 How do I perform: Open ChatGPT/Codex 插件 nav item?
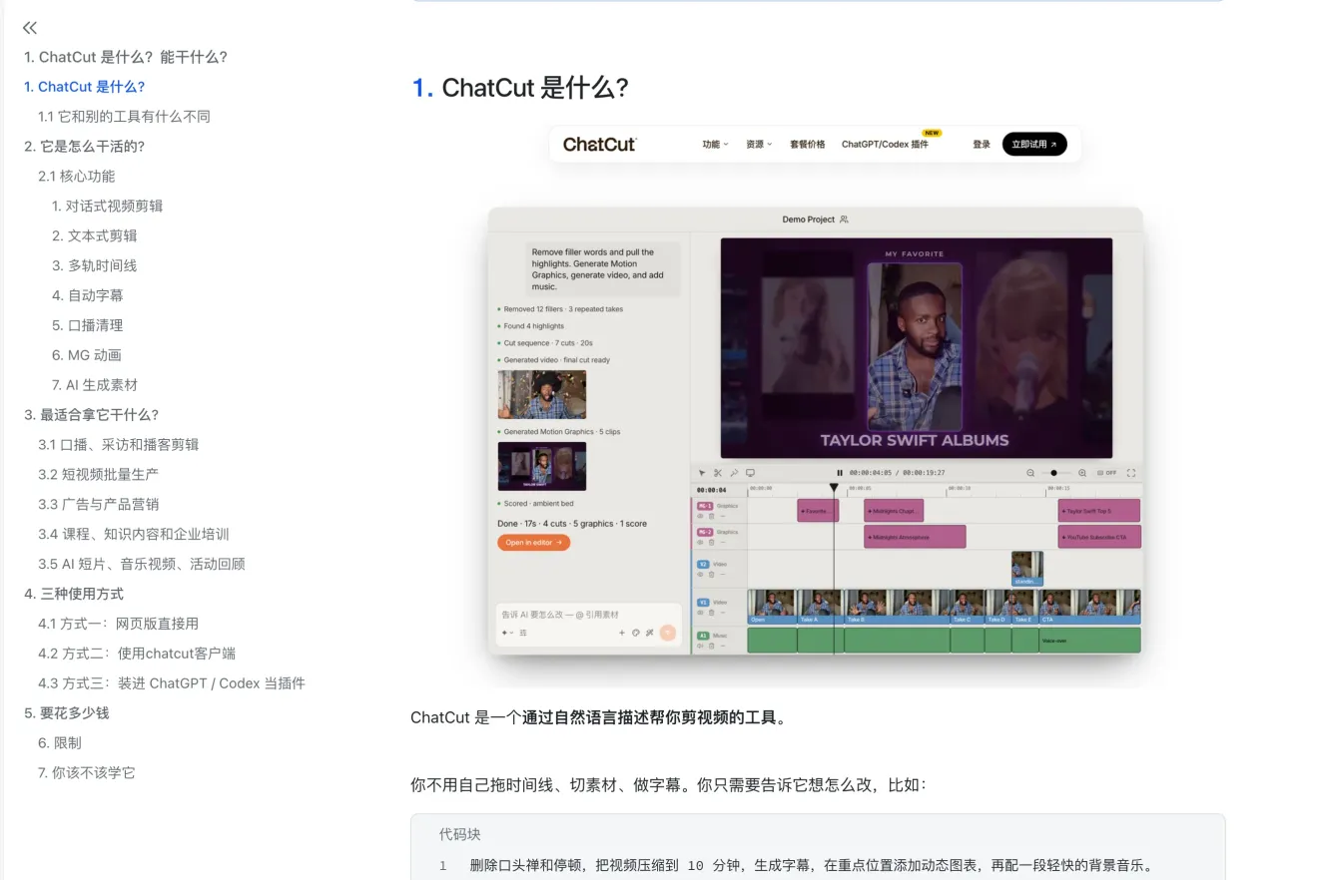pos(885,145)
